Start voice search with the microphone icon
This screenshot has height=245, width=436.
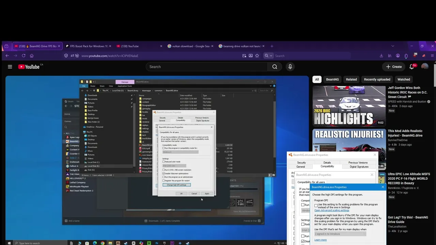(290, 67)
